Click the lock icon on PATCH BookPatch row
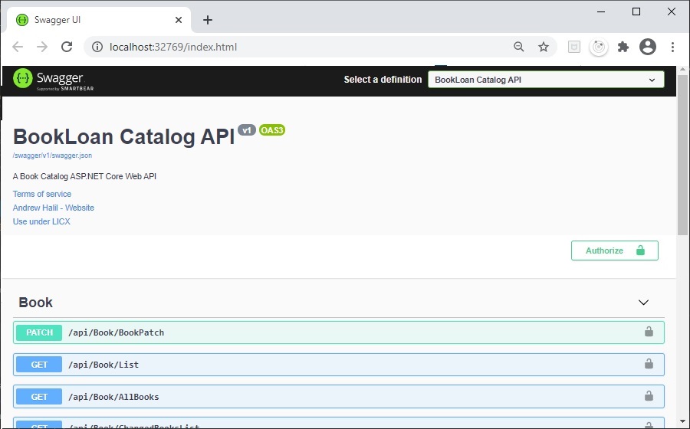Image resolution: width=690 pixels, height=429 pixels. pyautogui.click(x=649, y=332)
